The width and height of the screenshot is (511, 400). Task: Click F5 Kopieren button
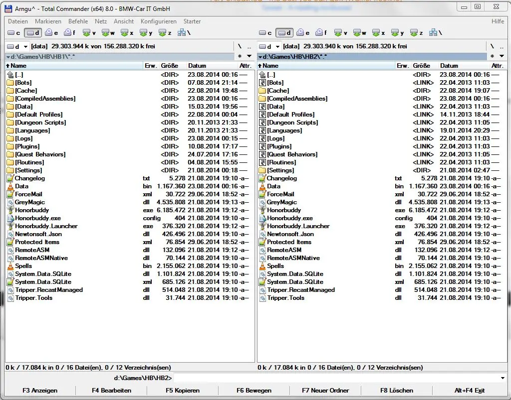[x=183, y=390]
